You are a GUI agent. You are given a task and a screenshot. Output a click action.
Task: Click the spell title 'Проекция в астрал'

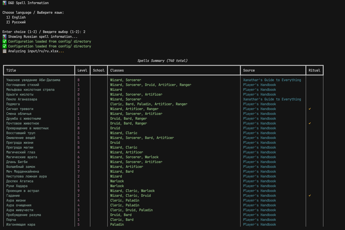pos(23,191)
